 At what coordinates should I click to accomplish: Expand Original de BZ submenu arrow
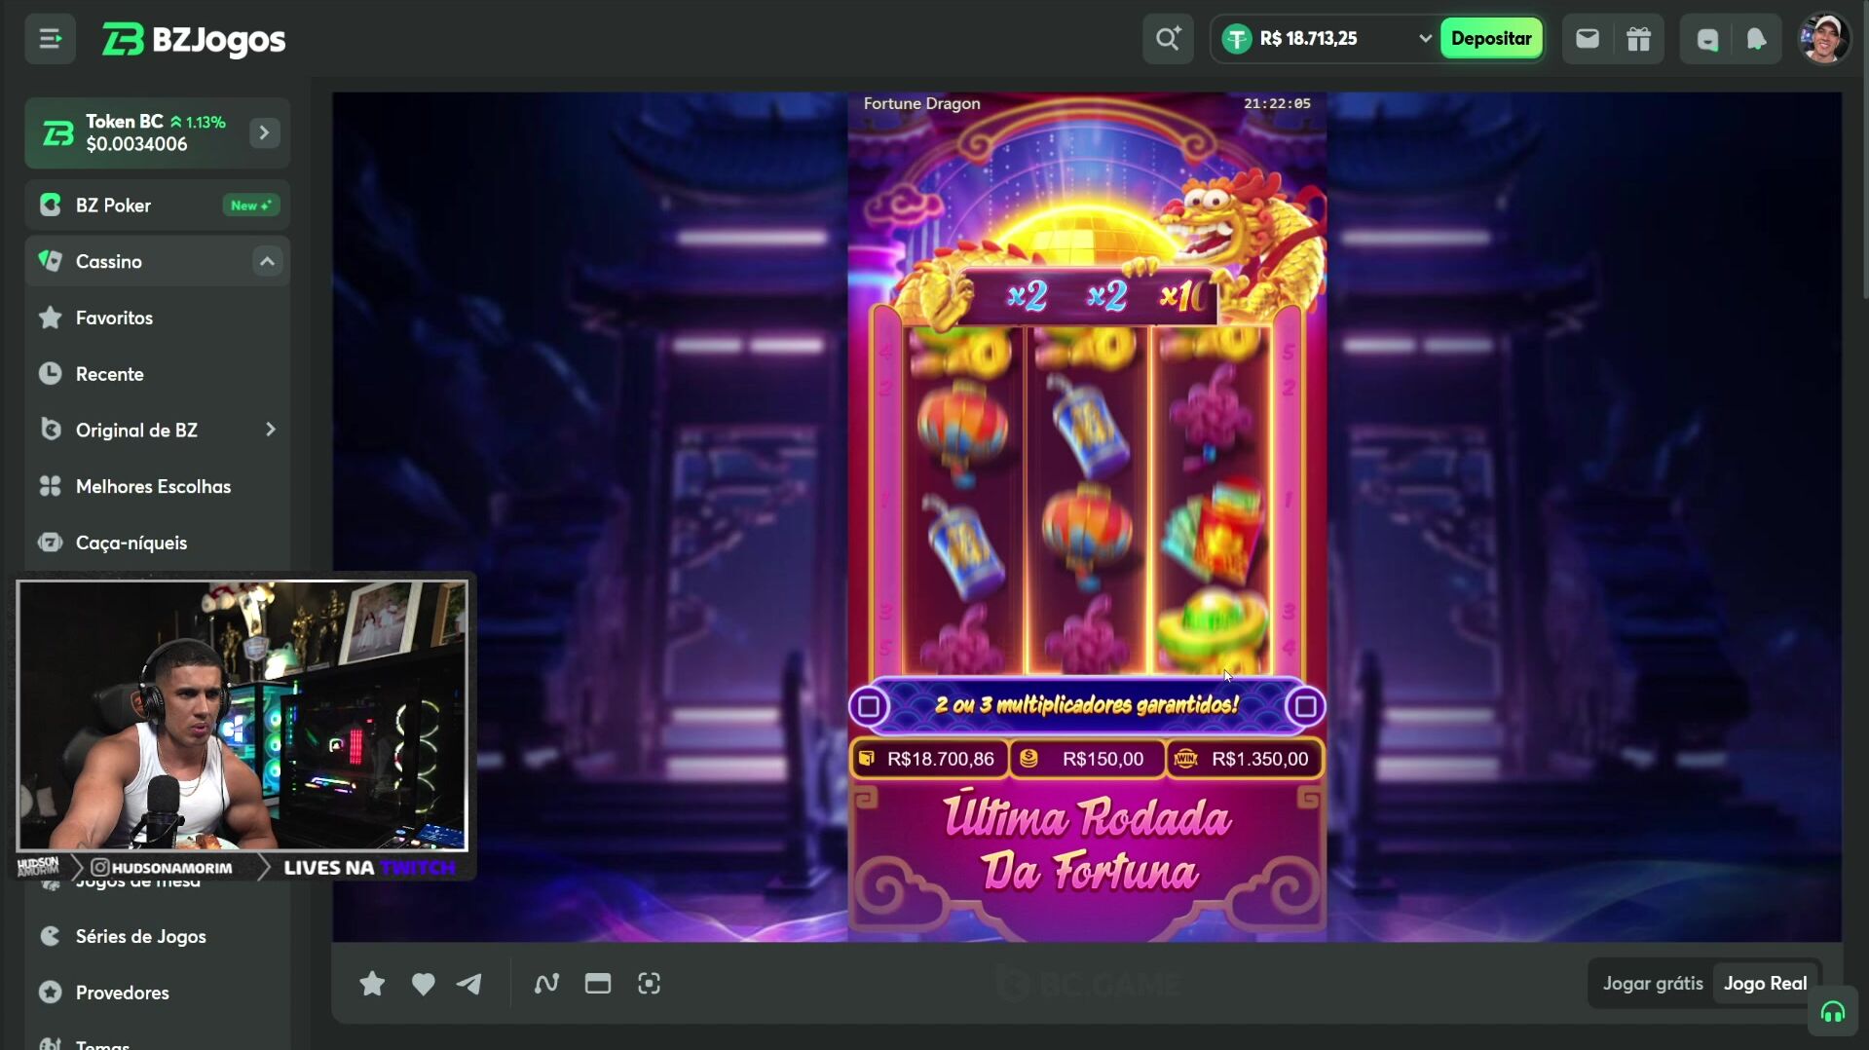pos(270,430)
